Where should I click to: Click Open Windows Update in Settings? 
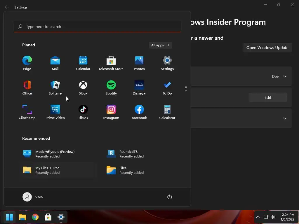coord(267,48)
